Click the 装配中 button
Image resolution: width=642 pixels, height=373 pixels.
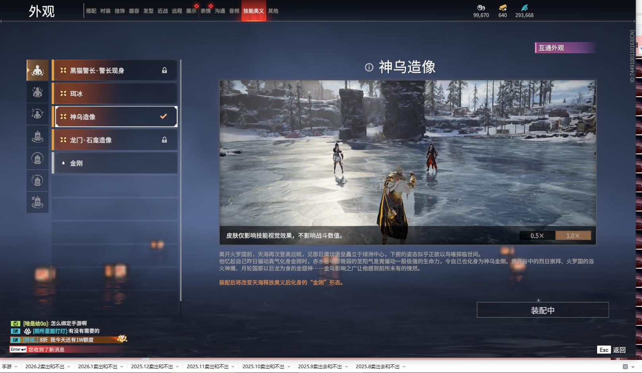pyautogui.click(x=543, y=309)
